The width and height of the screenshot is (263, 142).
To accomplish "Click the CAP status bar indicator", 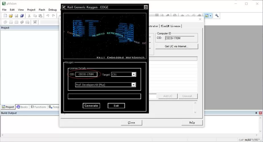I will [241, 140].
